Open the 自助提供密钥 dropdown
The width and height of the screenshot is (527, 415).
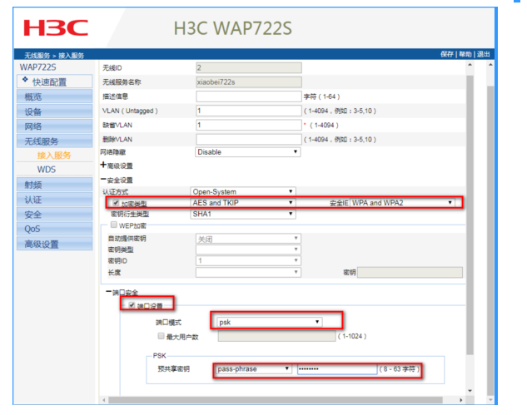coord(248,239)
